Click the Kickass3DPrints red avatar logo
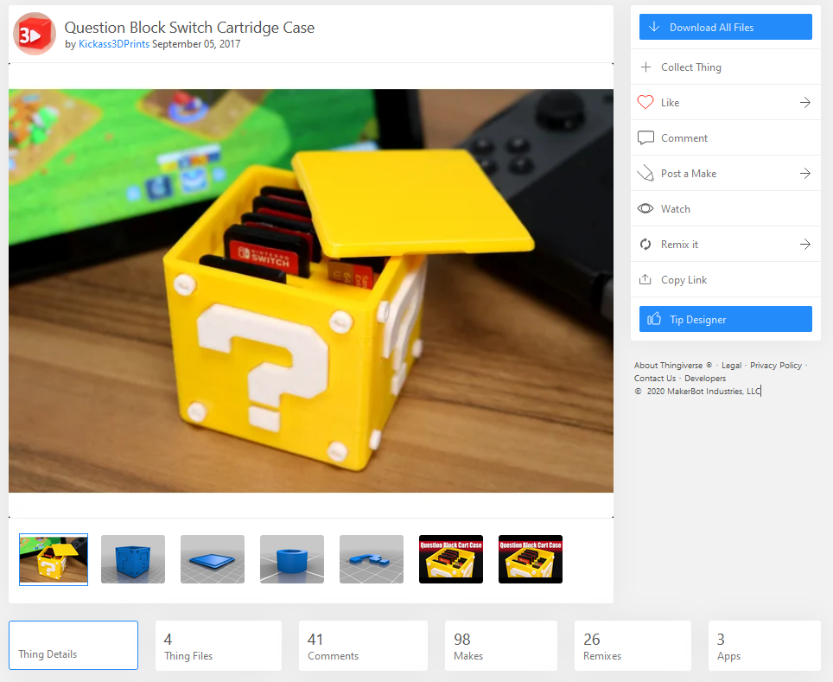The height and width of the screenshot is (682, 833). 35,34
